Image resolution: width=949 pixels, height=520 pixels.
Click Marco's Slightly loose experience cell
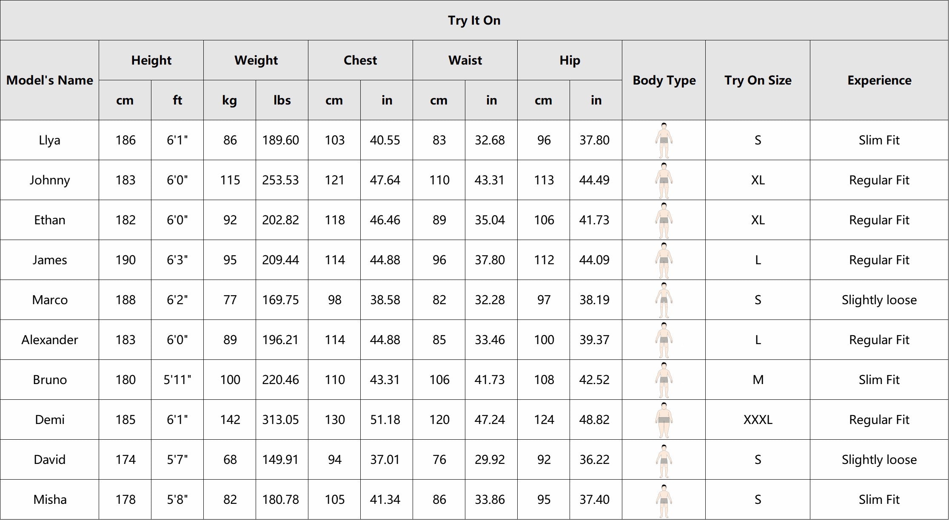(x=879, y=300)
